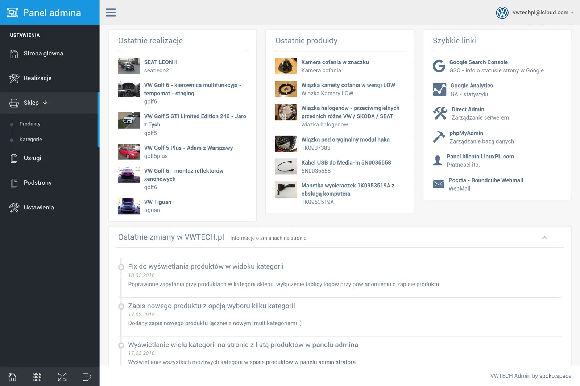Open the Google Analytics chart icon

[x=439, y=90]
